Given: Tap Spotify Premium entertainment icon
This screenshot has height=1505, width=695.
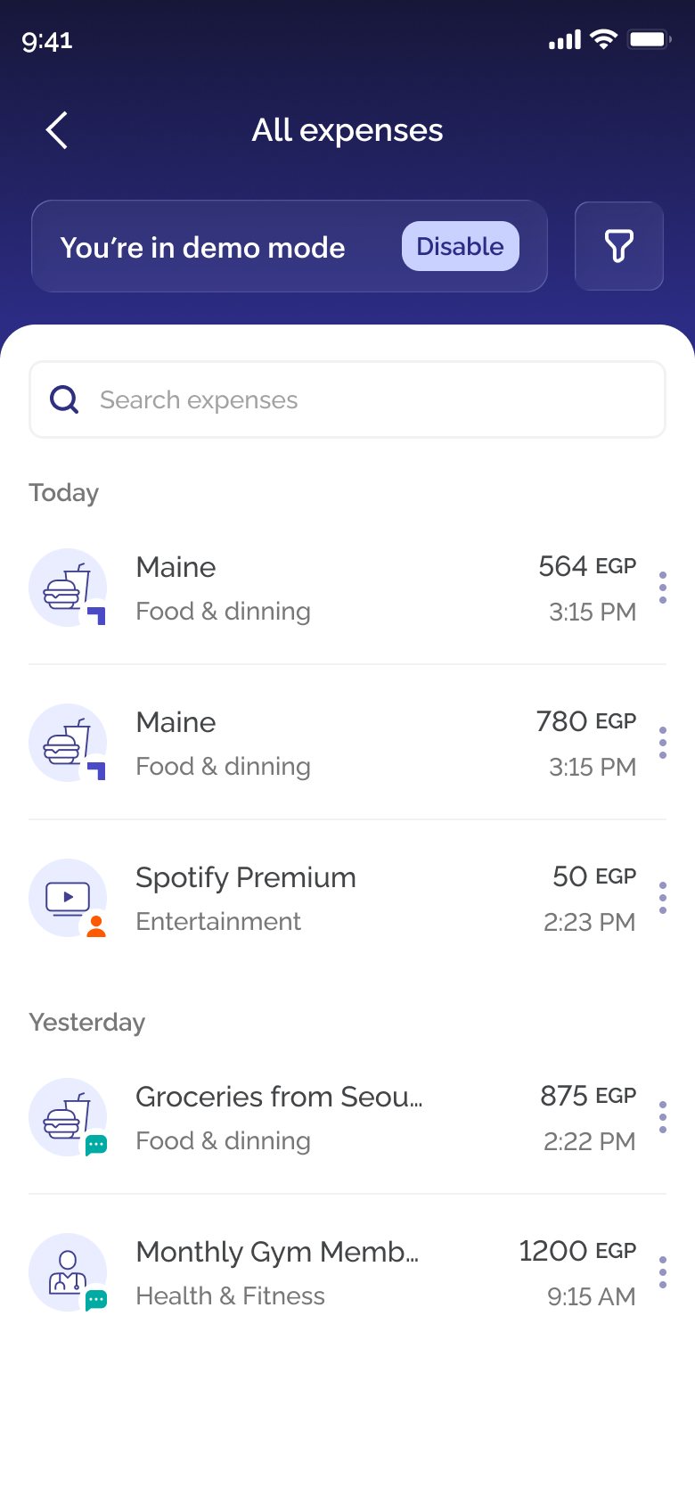Looking at the screenshot, I should [68, 898].
